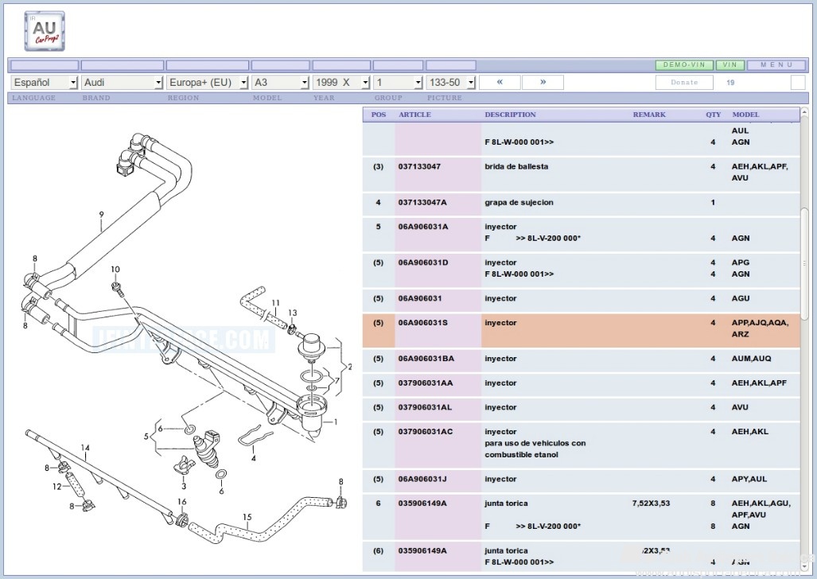Click the ARTICLE column header

click(x=414, y=115)
